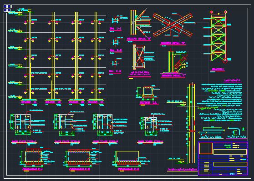Viewport: 254px width, 181px height.
Task: Click the bracing detail title below X-brace drawing
Action: [x=173, y=43]
